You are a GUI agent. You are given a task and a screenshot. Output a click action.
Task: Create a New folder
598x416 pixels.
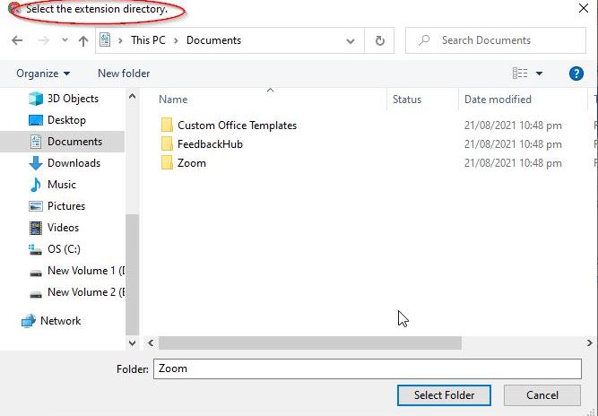(124, 74)
